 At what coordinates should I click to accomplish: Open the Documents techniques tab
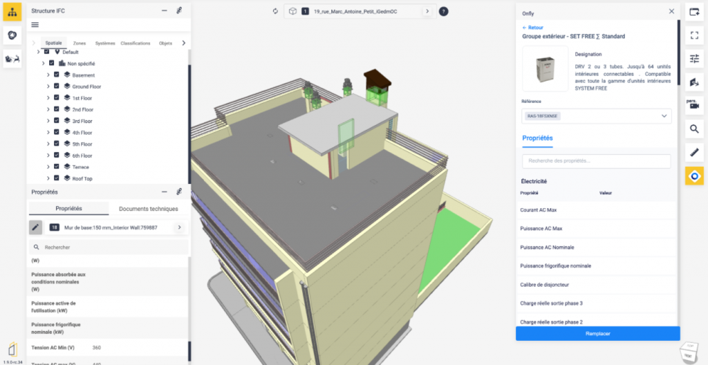(x=148, y=209)
